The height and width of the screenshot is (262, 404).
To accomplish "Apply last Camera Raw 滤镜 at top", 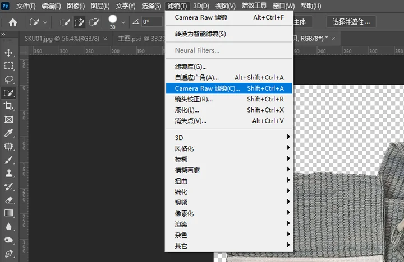I will pos(229,17).
